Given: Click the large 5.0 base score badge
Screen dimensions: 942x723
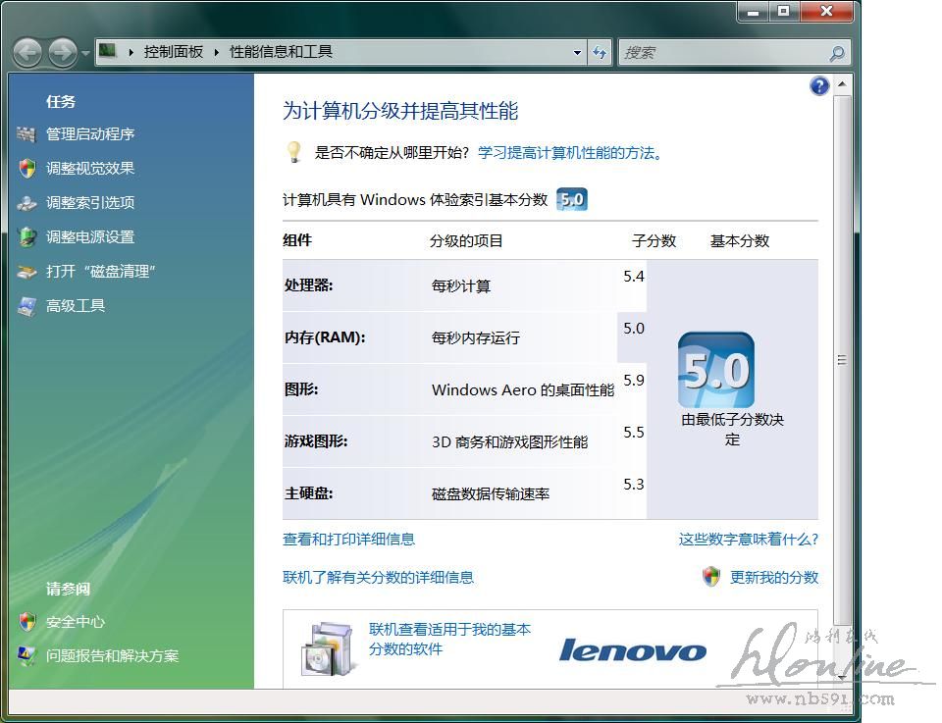Looking at the screenshot, I should click(715, 371).
